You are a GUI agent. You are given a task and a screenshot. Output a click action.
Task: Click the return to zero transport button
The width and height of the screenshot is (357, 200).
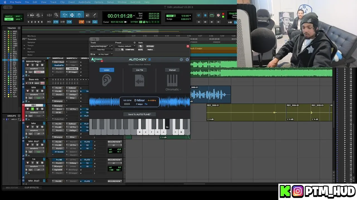coord(199,22)
